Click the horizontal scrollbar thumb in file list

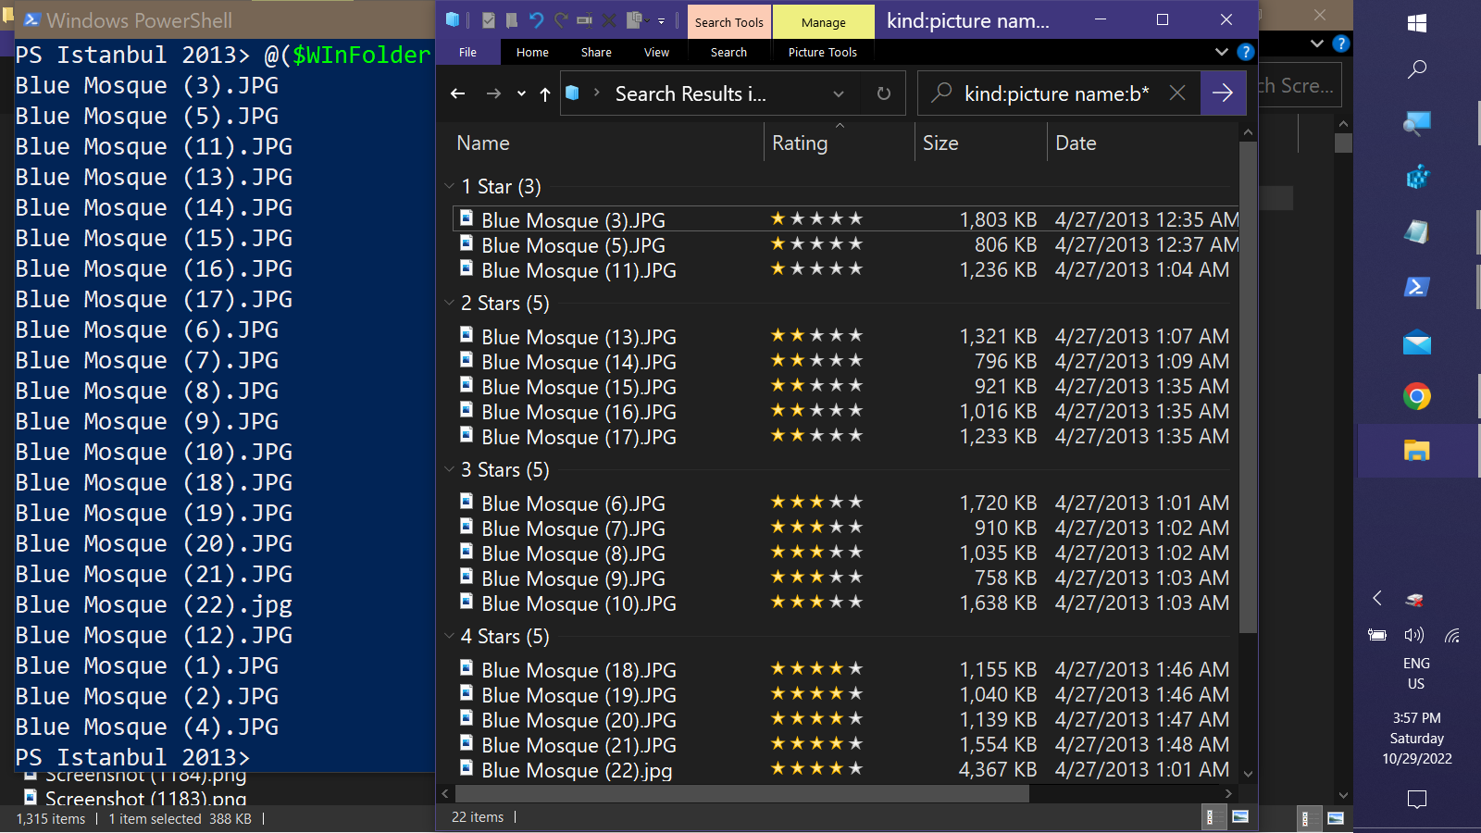click(x=742, y=793)
